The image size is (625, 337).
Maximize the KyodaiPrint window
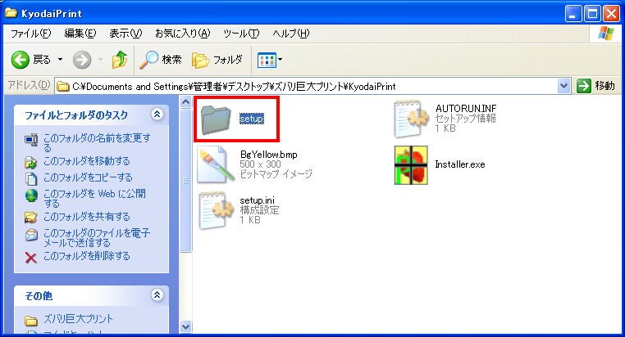tap(592, 14)
